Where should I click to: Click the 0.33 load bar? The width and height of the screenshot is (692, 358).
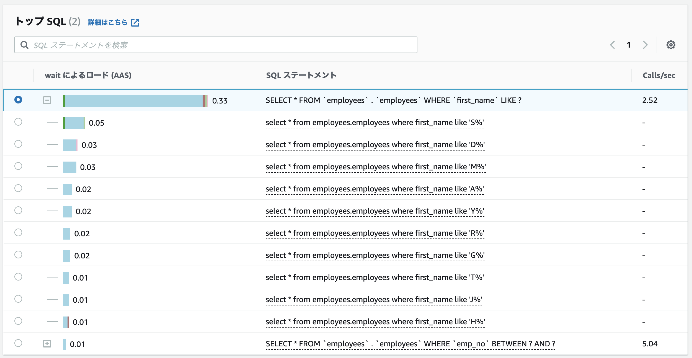(135, 101)
